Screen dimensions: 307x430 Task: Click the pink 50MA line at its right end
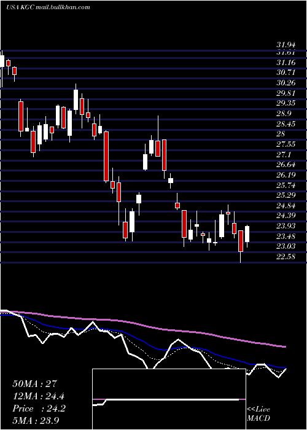[x=284, y=347]
